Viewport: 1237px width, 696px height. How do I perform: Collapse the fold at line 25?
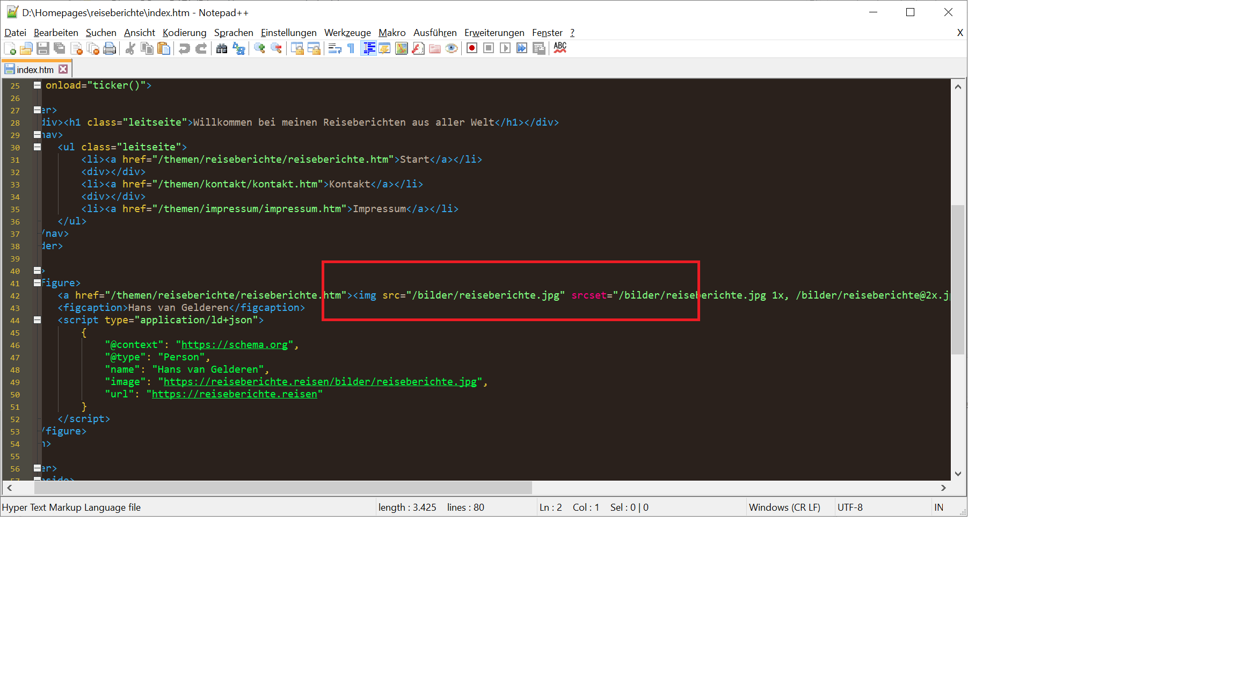pos(37,85)
